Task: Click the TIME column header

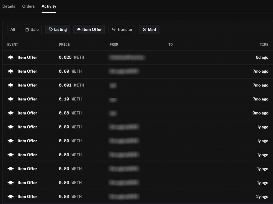Action: [264, 45]
